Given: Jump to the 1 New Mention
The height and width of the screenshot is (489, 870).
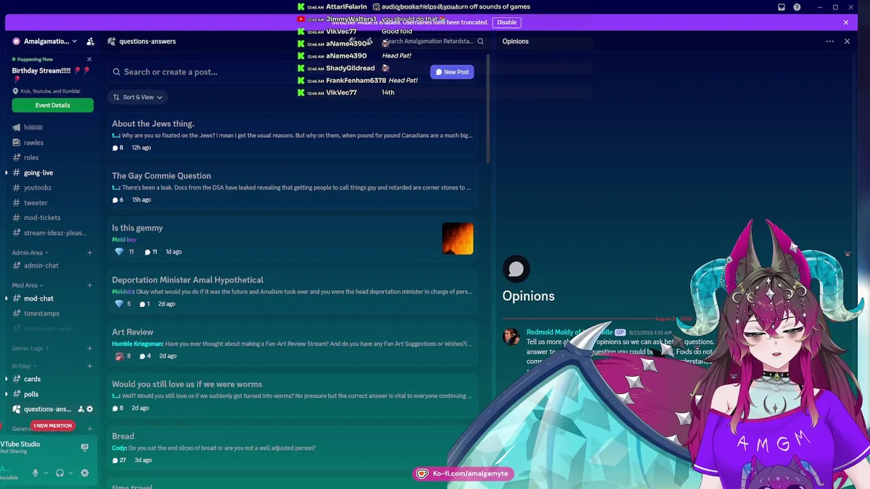Looking at the screenshot, I should point(52,426).
